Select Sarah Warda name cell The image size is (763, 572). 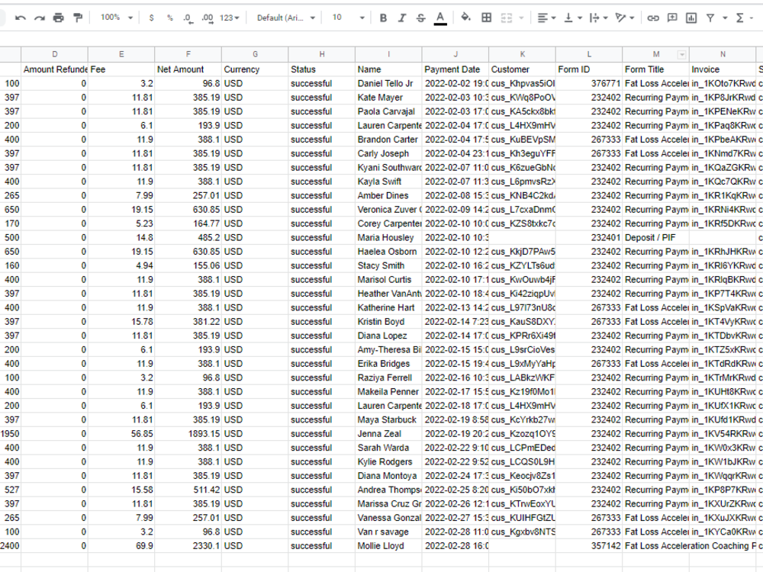pos(388,448)
